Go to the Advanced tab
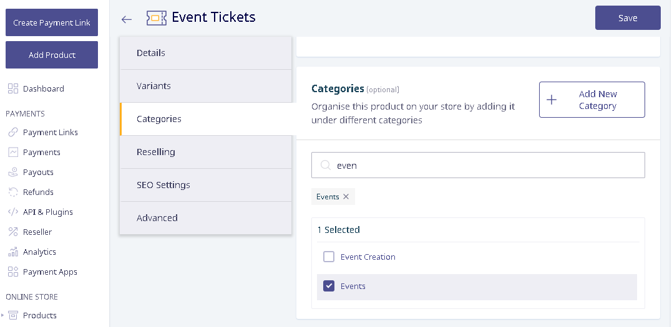The image size is (672, 327). click(x=206, y=218)
